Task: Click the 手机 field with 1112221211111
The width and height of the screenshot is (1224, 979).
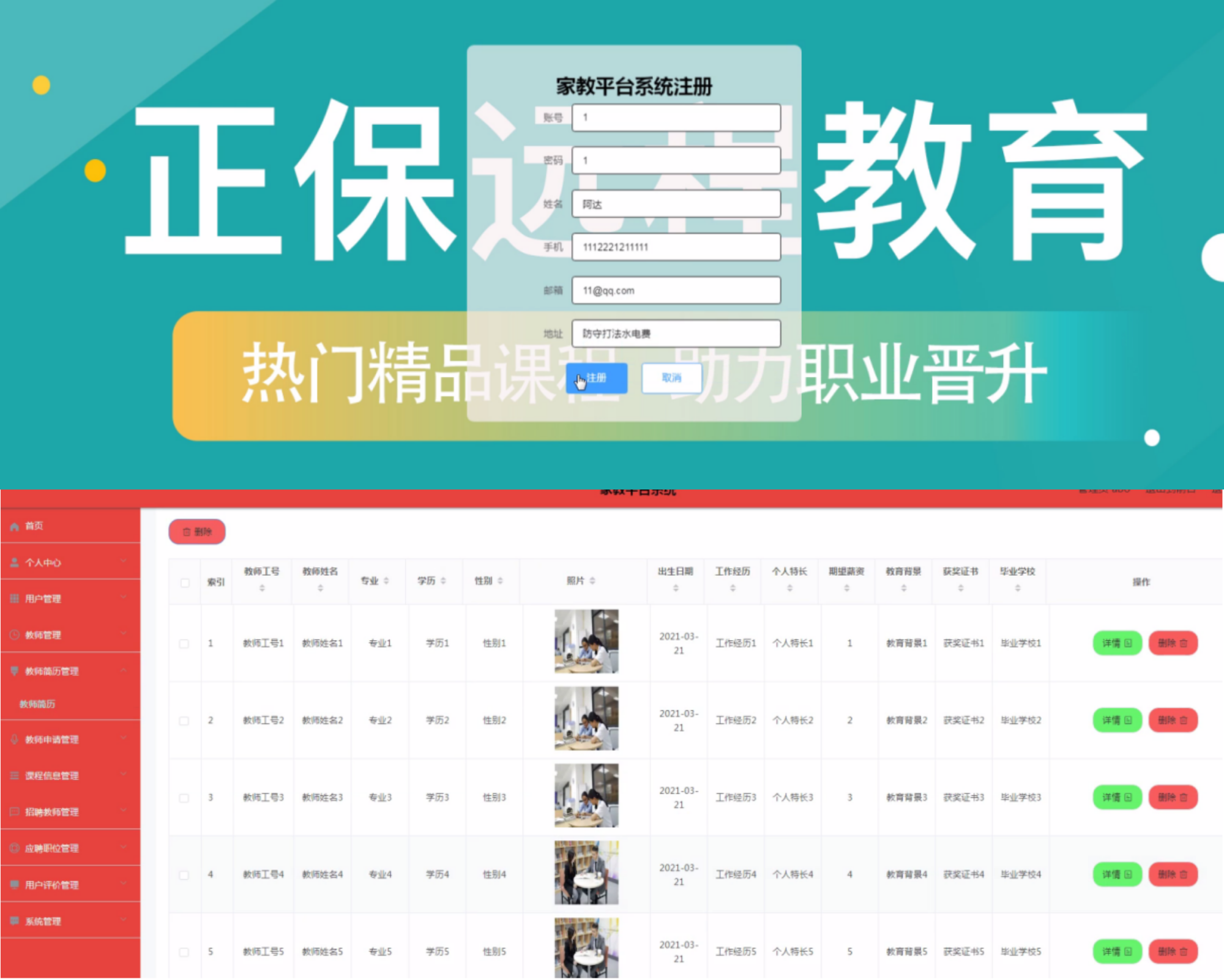Action: pos(676,247)
